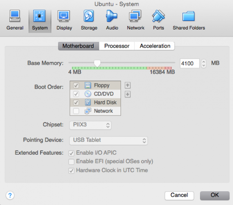
Task: Click Base Memory stepper arrows
Action: pyautogui.click(x=204, y=64)
